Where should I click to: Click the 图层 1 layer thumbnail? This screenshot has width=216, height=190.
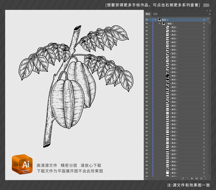[159, 20]
